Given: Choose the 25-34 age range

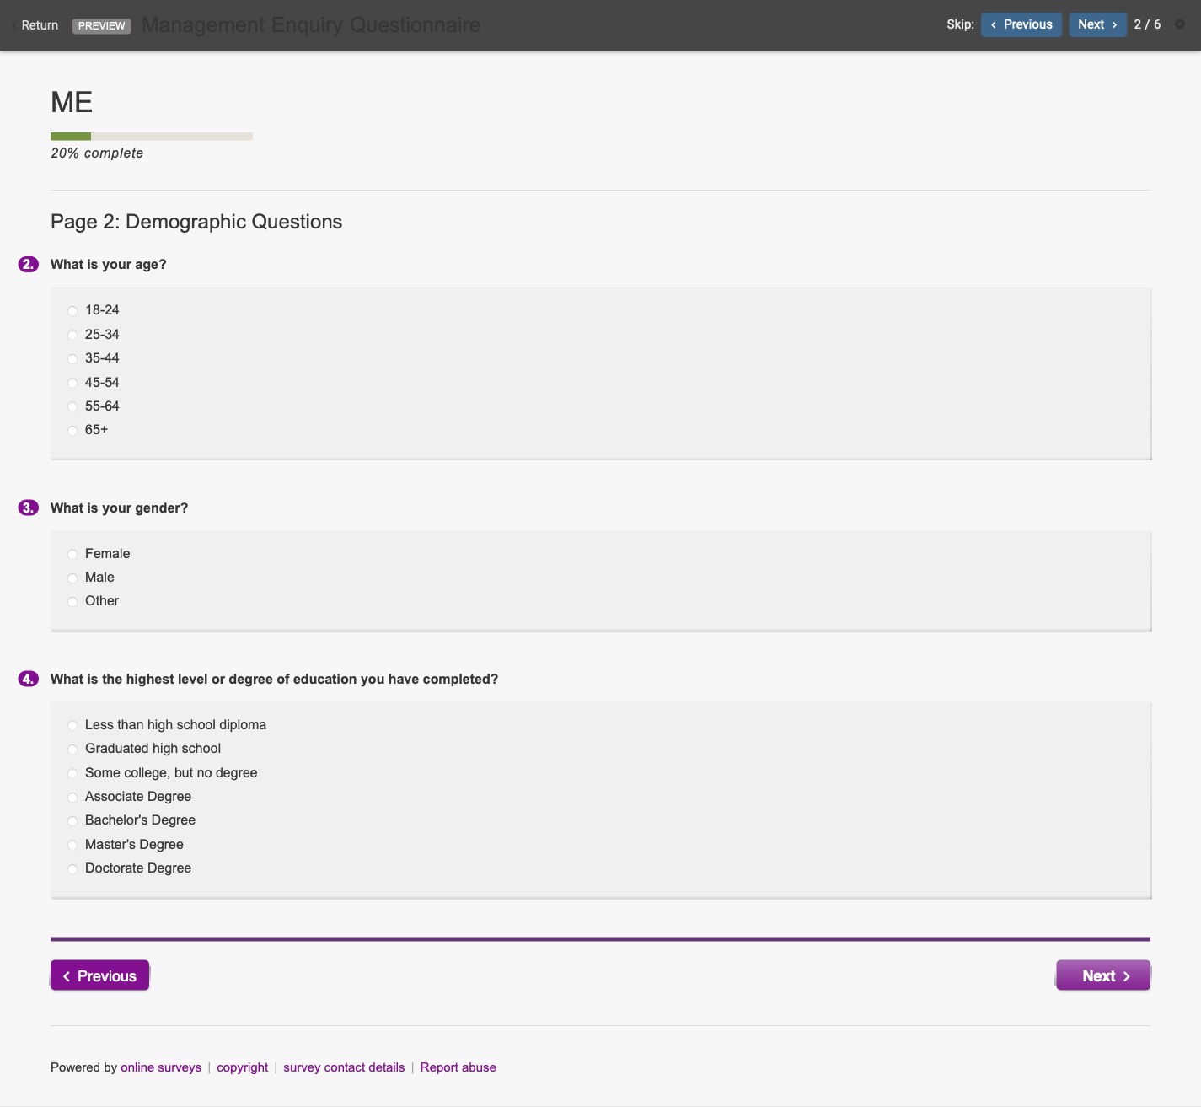Looking at the screenshot, I should click(x=72, y=335).
